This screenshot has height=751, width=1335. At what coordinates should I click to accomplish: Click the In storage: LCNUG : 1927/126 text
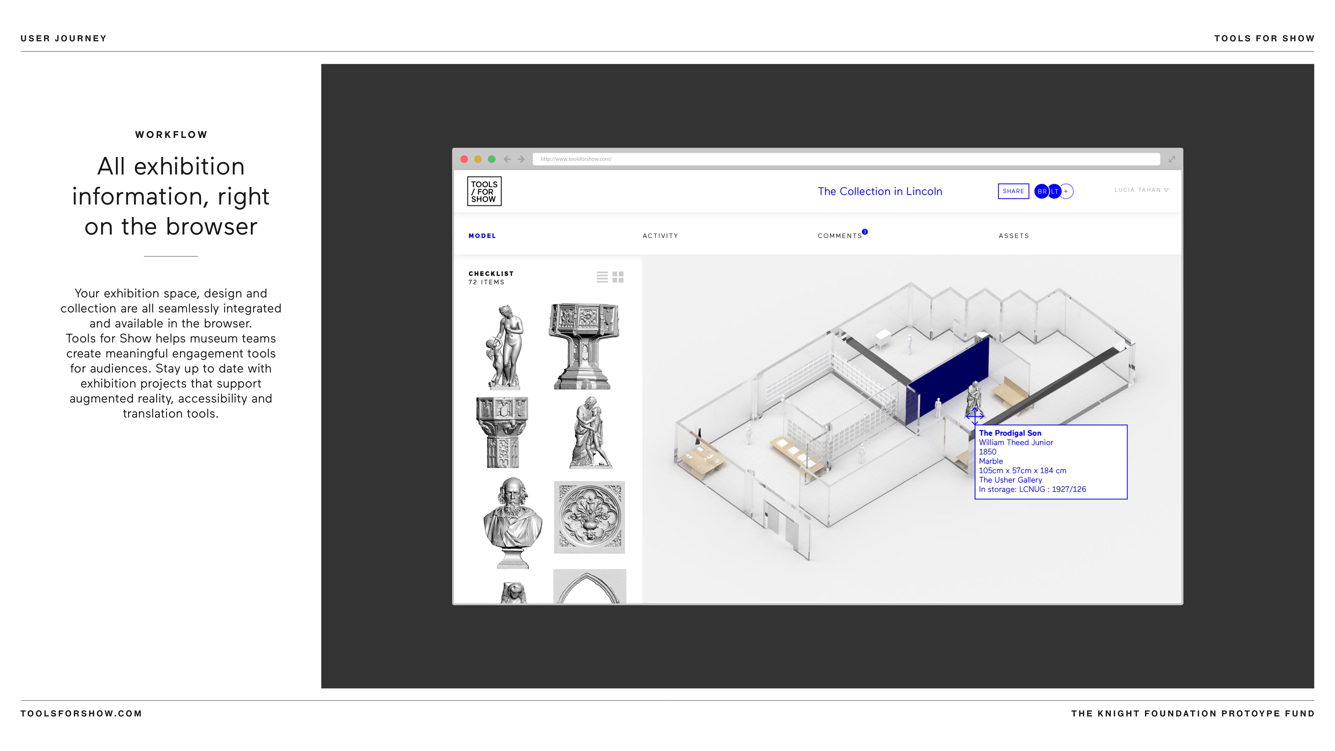click(x=1032, y=489)
